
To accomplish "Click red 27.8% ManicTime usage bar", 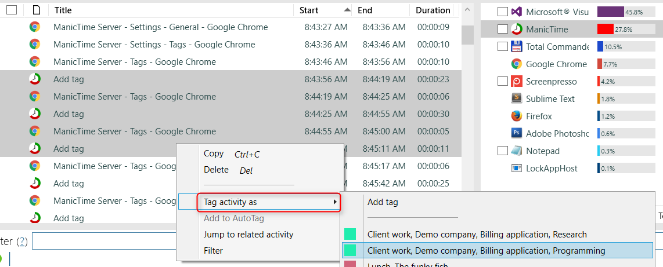I will (x=606, y=29).
